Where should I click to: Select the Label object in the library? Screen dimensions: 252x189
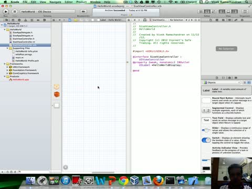coord(226,90)
